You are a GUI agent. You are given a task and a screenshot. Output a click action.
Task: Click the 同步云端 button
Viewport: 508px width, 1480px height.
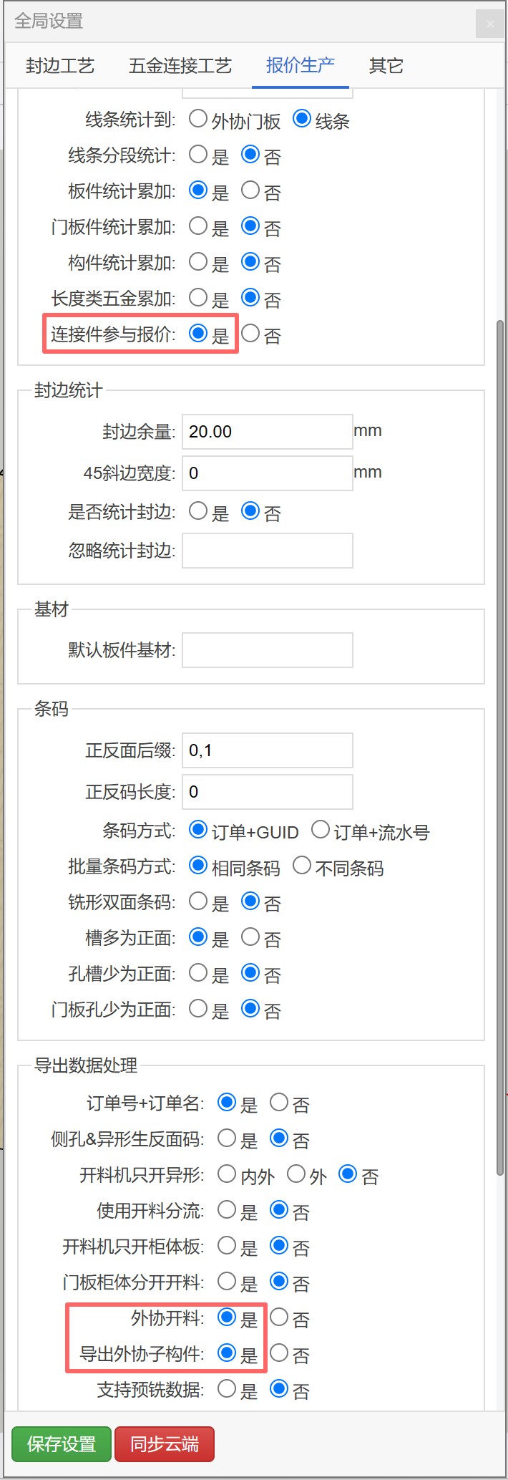click(164, 1443)
